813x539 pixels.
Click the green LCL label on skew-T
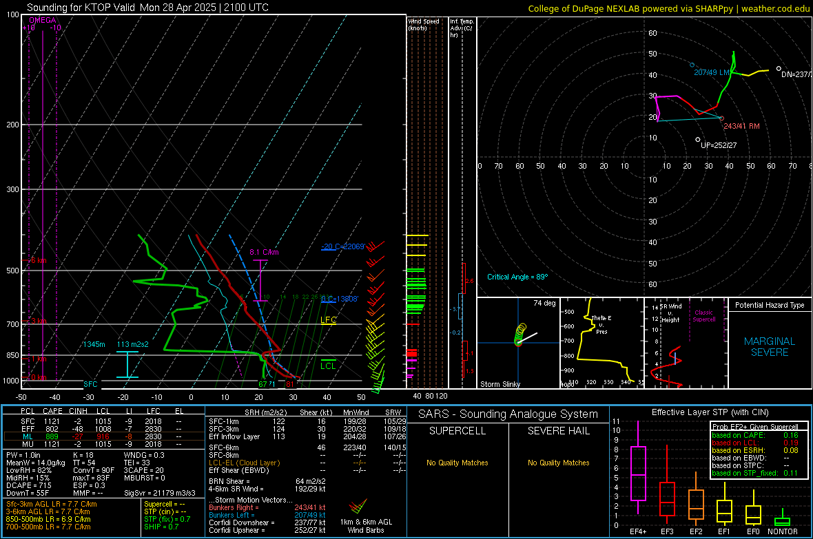pyautogui.click(x=328, y=366)
